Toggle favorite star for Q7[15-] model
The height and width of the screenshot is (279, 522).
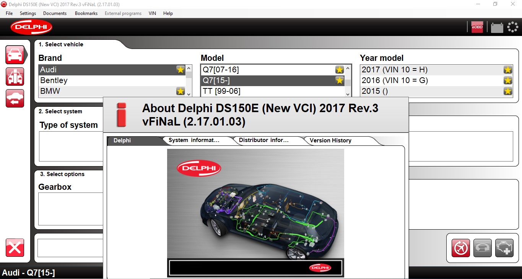[x=340, y=80]
